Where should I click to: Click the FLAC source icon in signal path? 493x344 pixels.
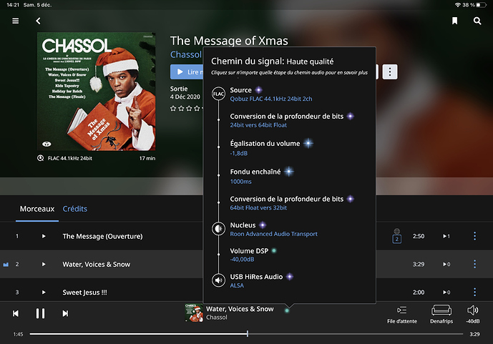[x=218, y=94]
